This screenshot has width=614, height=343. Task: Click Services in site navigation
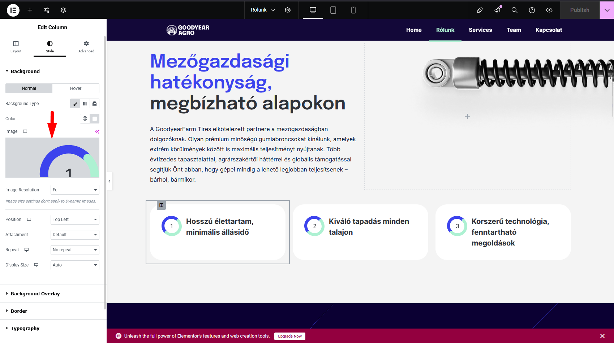click(480, 30)
